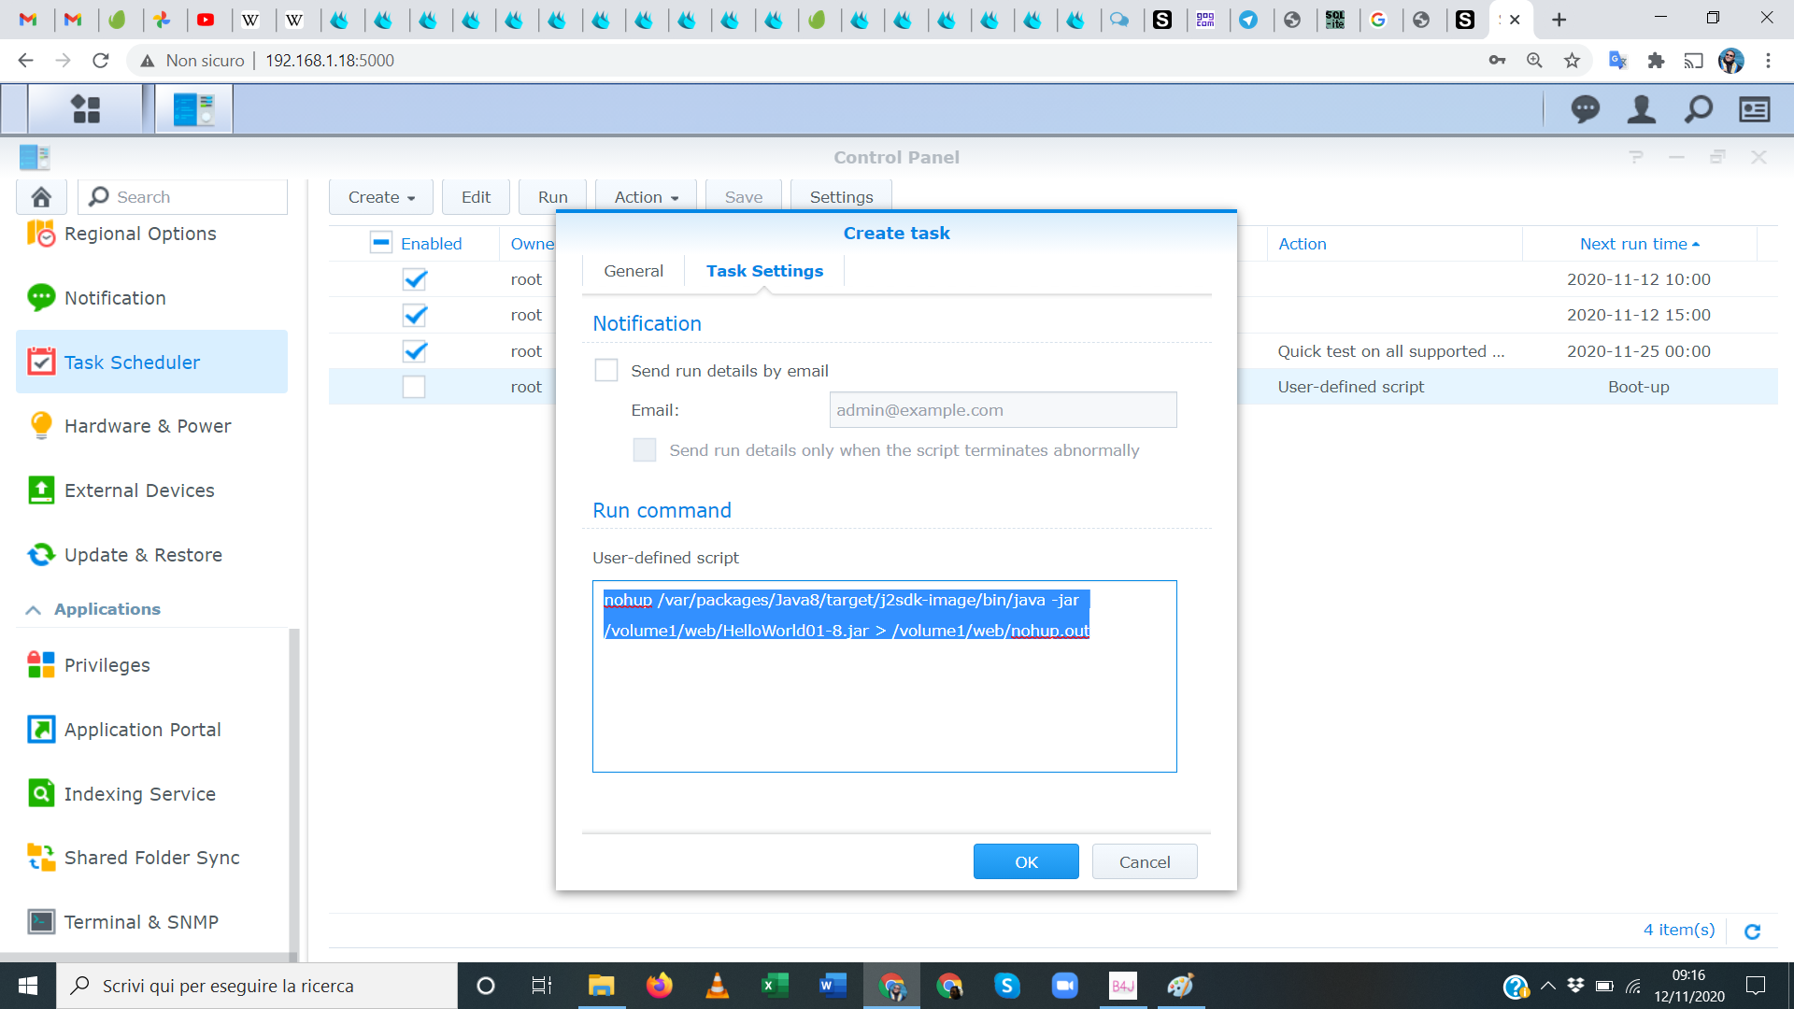Open the Synology main menu icon

(x=85, y=109)
